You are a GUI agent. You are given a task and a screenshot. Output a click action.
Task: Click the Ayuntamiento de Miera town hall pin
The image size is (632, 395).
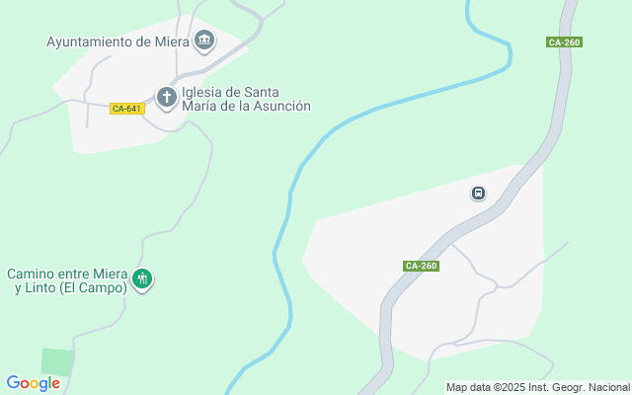click(x=204, y=40)
